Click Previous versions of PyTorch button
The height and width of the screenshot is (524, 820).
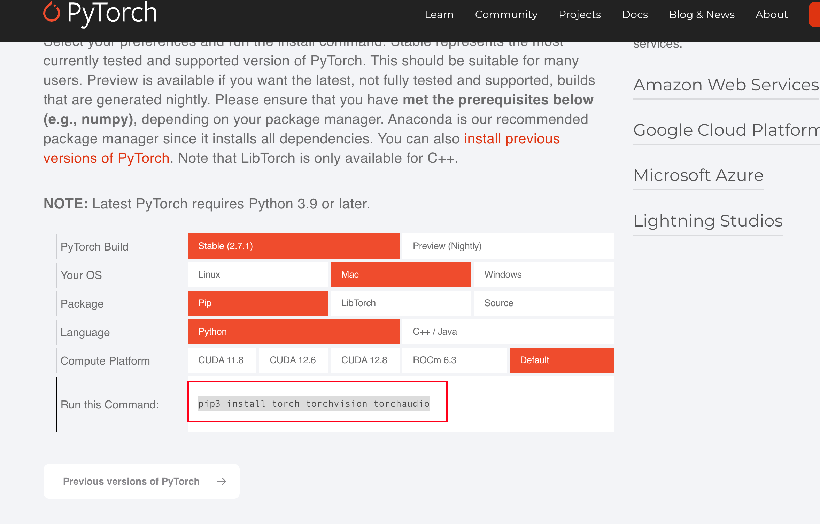141,481
